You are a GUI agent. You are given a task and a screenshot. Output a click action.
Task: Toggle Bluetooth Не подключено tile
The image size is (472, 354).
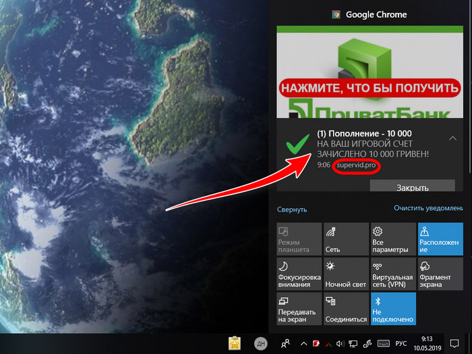tap(393, 309)
